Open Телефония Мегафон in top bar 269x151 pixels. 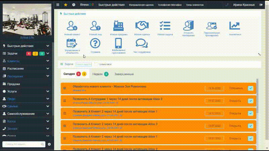tap(170, 5)
